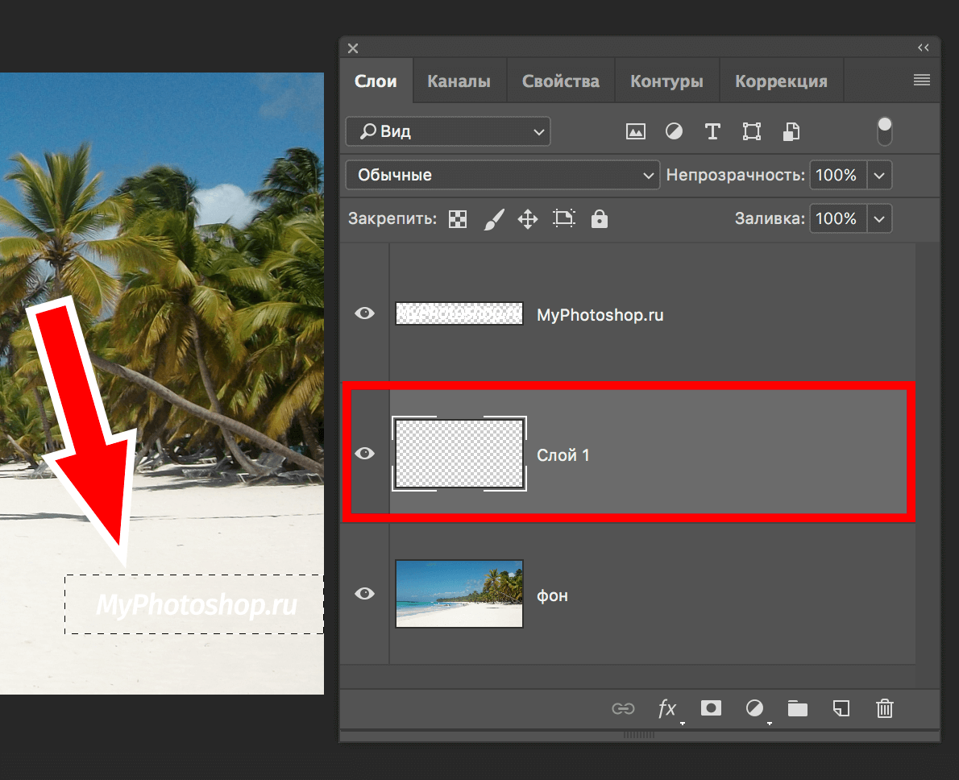Open the Вид filter type dropdown
This screenshot has height=780, width=959.
(x=448, y=131)
